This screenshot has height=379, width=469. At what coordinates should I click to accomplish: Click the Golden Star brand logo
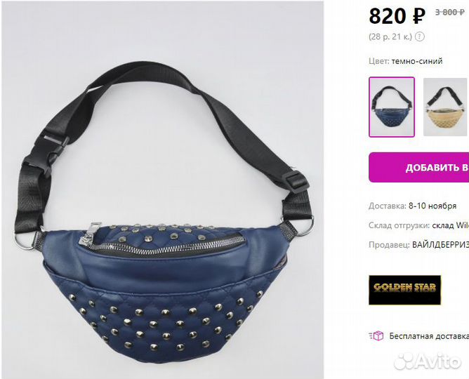404,290
